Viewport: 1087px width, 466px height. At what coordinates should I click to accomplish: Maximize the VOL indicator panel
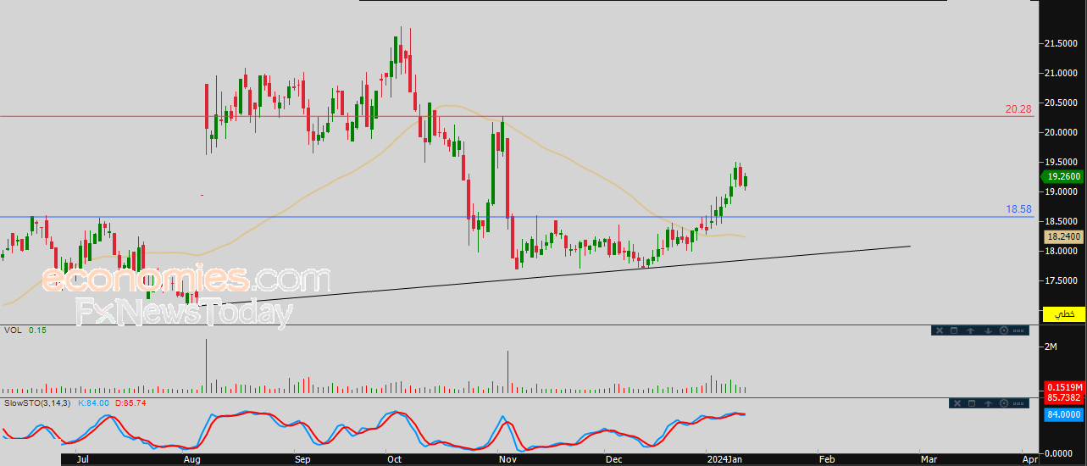click(954, 330)
